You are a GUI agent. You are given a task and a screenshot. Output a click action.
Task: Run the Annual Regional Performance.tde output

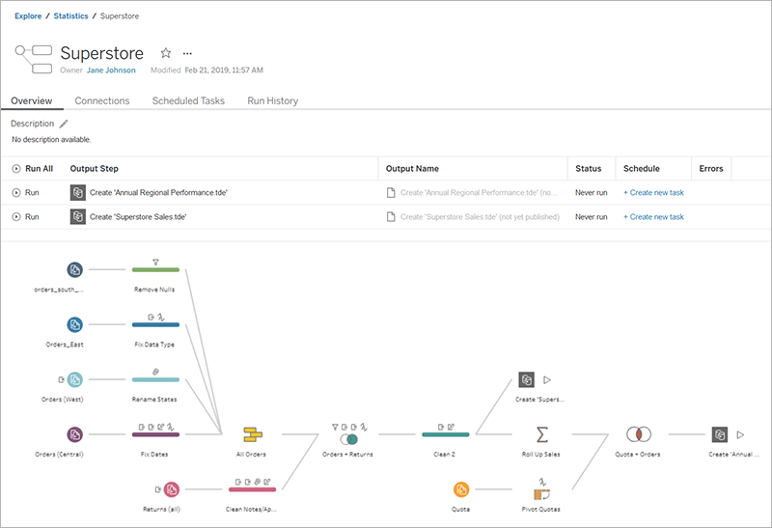pyautogui.click(x=26, y=193)
